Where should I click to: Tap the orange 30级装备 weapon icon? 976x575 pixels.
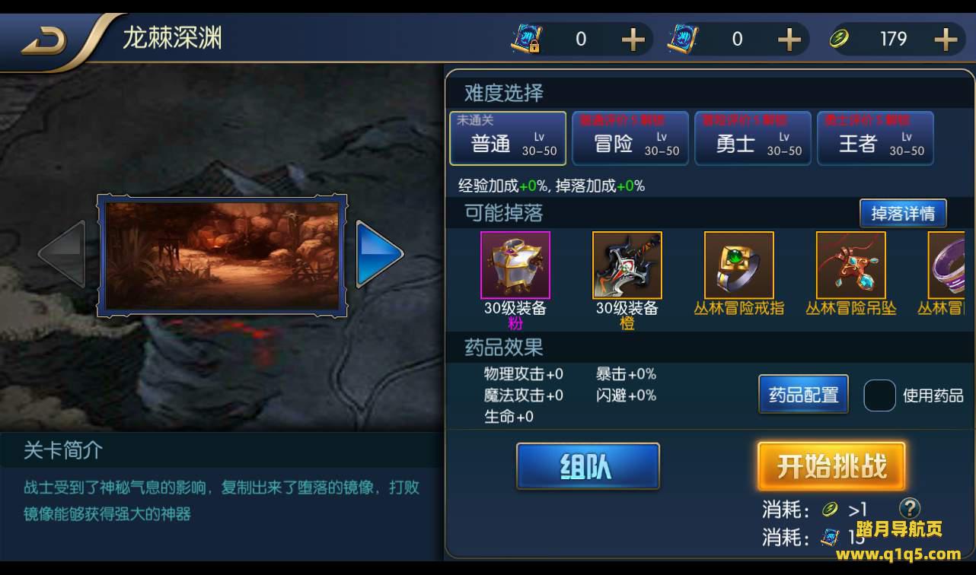point(627,265)
